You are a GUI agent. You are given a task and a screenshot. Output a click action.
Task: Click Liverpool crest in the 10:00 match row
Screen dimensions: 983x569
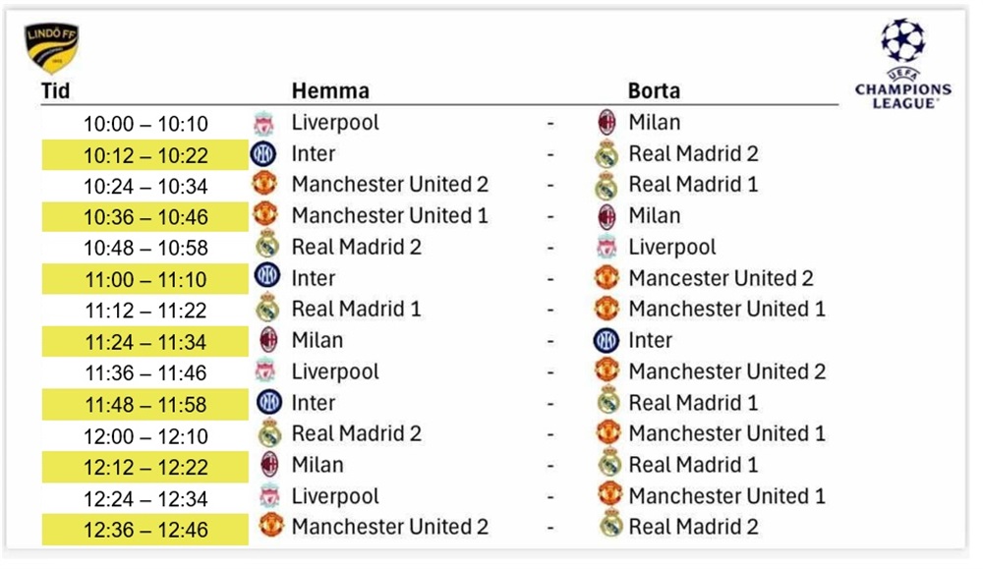click(263, 124)
